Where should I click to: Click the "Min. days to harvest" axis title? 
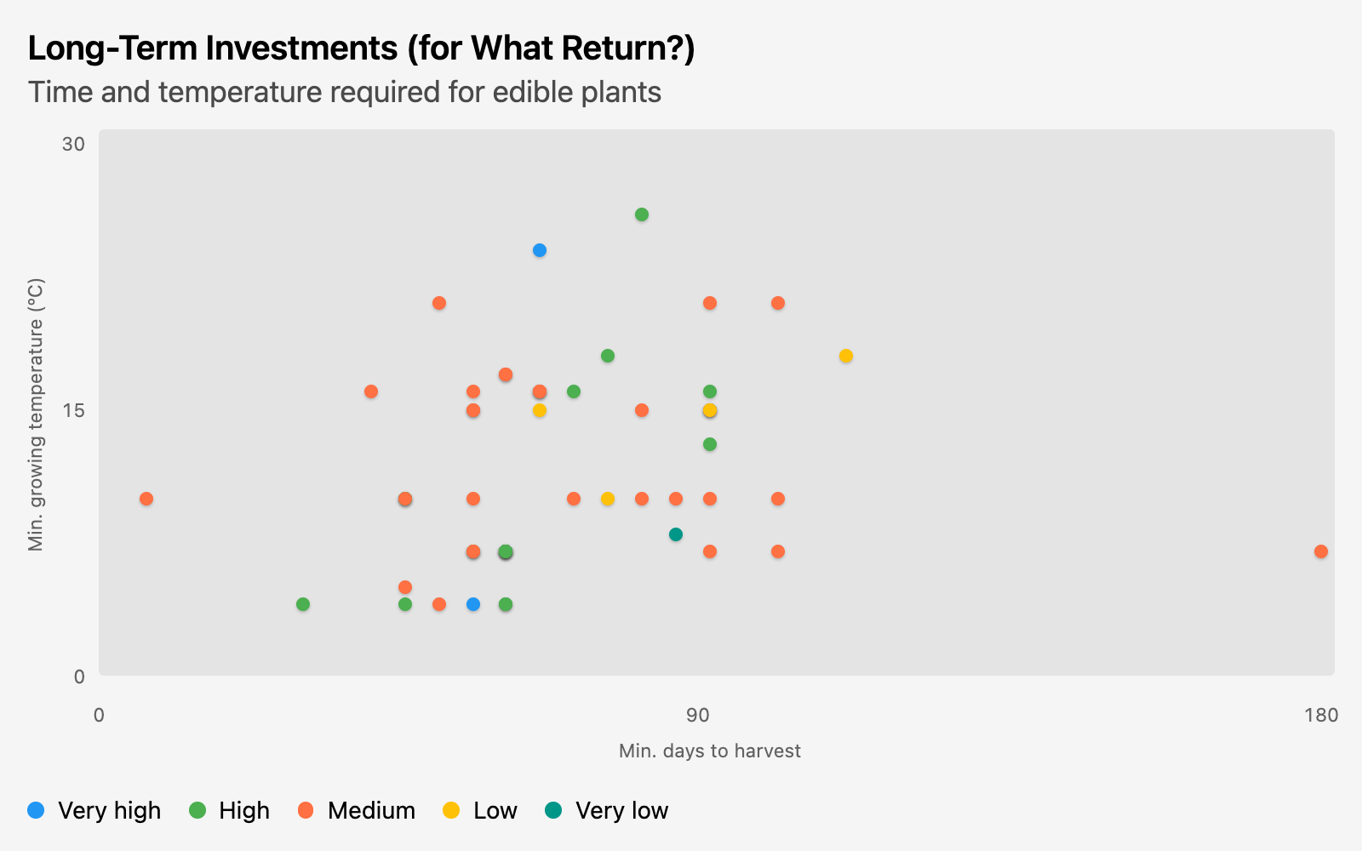pyautogui.click(x=709, y=751)
